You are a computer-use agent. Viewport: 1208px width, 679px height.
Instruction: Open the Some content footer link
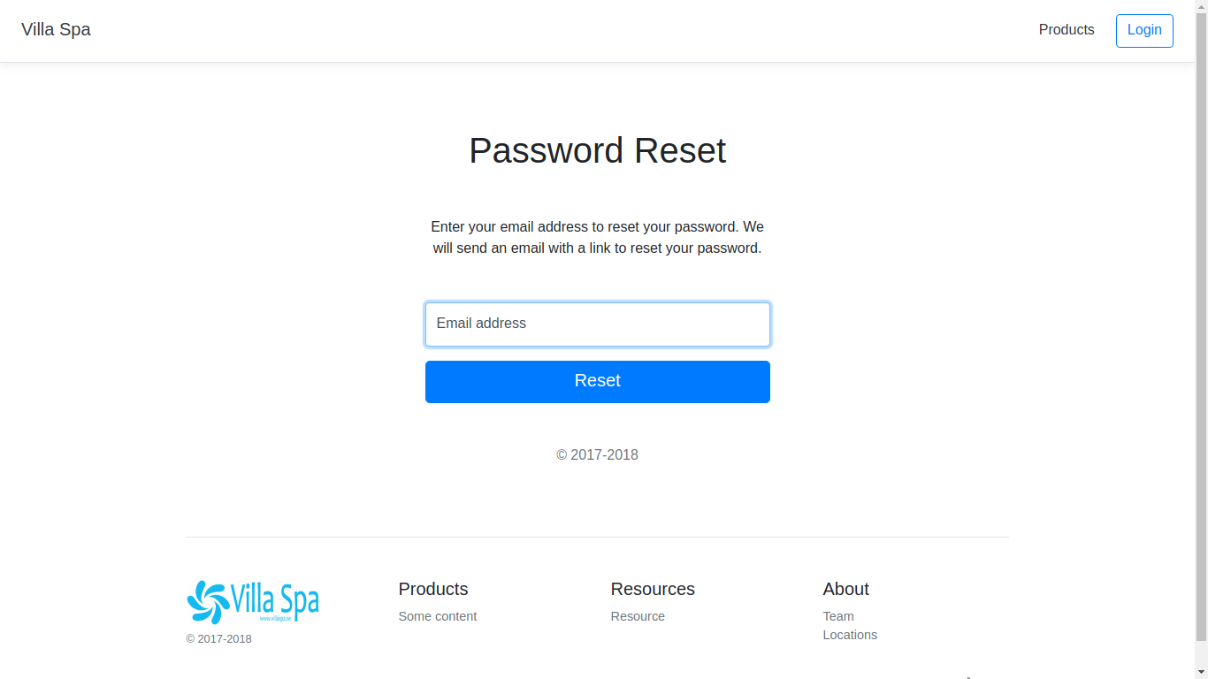[x=437, y=616]
